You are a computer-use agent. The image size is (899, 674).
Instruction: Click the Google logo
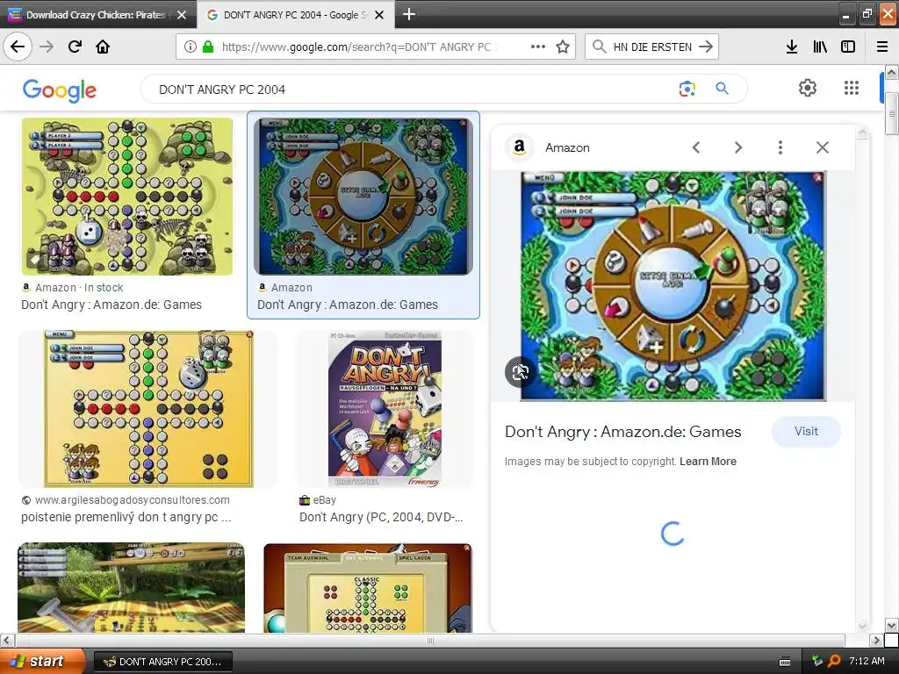[60, 90]
